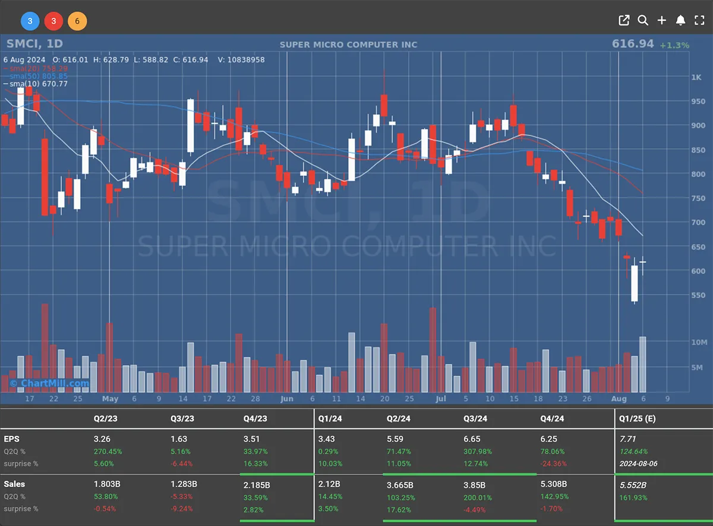Click Sales value 2.12B

click(330, 484)
